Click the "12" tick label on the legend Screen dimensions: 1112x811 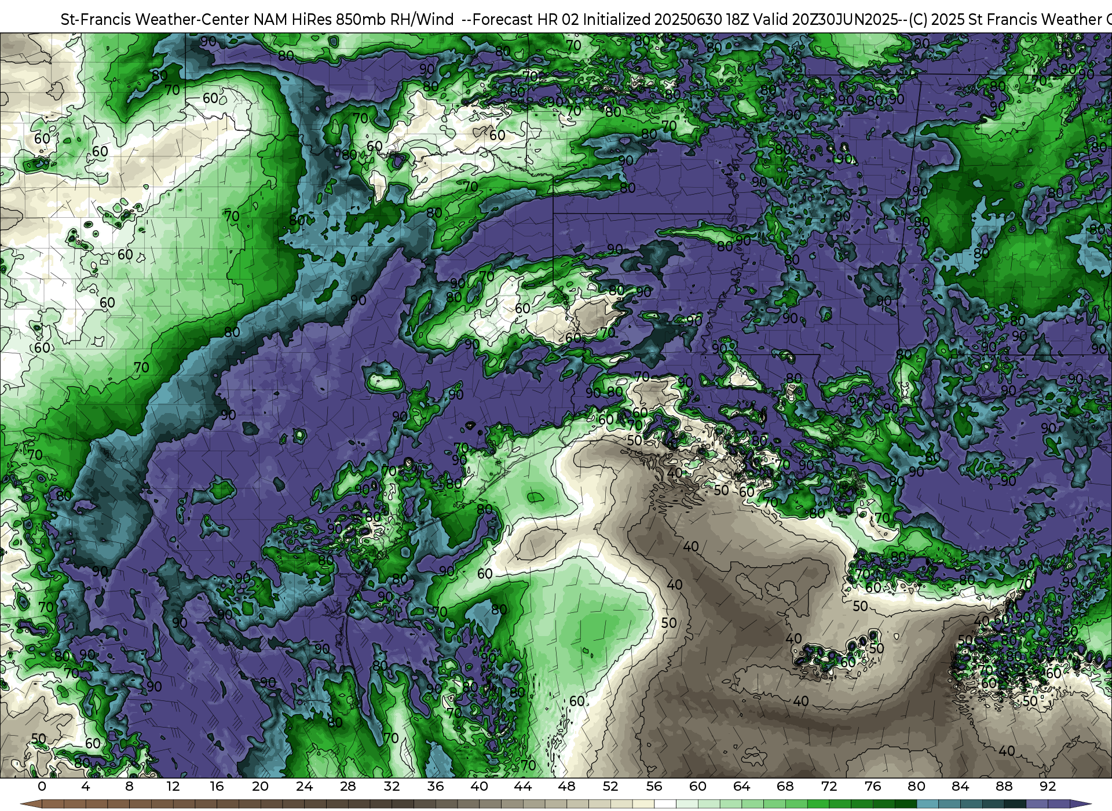173,787
